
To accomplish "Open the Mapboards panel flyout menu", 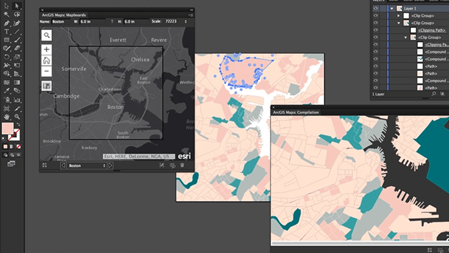I will click(x=191, y=15).
